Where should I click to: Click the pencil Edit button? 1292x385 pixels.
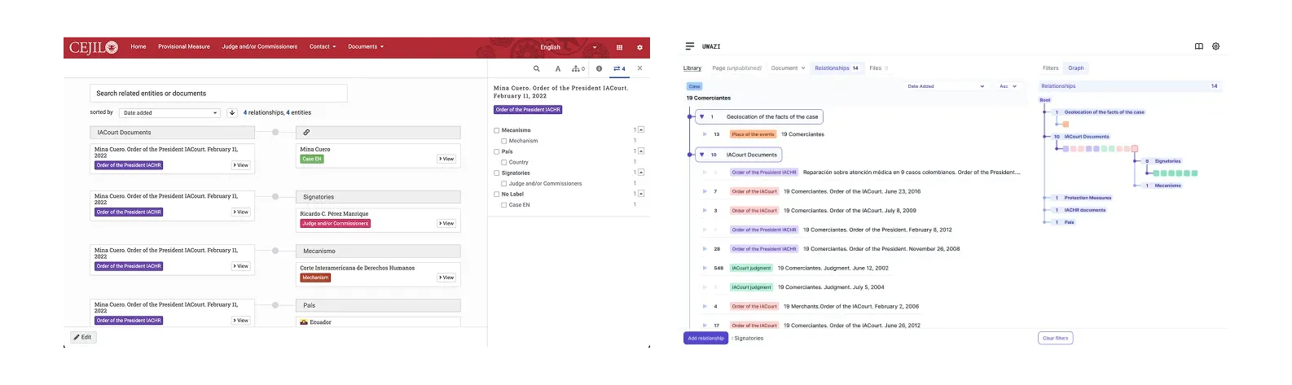click(x=83, y=337)
